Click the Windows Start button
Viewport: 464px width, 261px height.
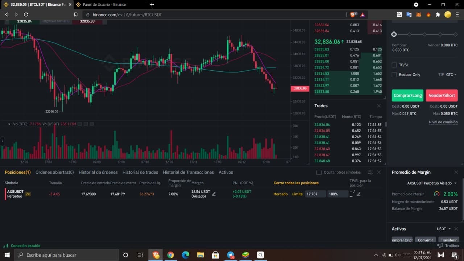pos(7,255)
